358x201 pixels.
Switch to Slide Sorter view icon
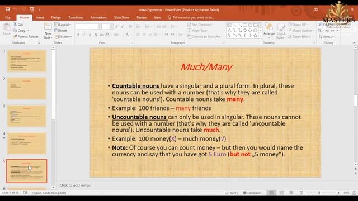(x=281, y=193)
